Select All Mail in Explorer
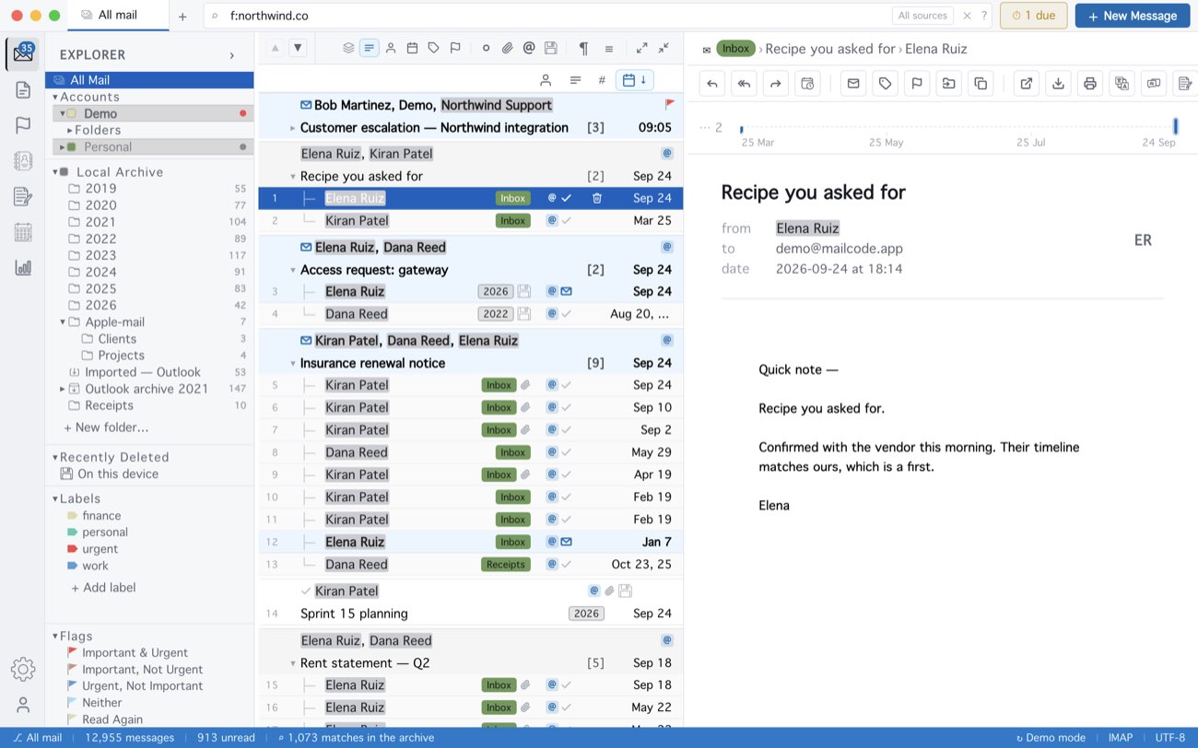 point(149,80)
